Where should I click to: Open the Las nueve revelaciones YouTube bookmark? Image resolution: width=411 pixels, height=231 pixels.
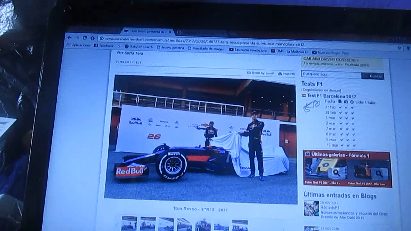pyautogui.click(x=248, y=50)
